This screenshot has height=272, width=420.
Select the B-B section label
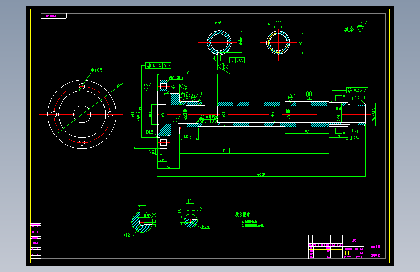click(279, 22)
